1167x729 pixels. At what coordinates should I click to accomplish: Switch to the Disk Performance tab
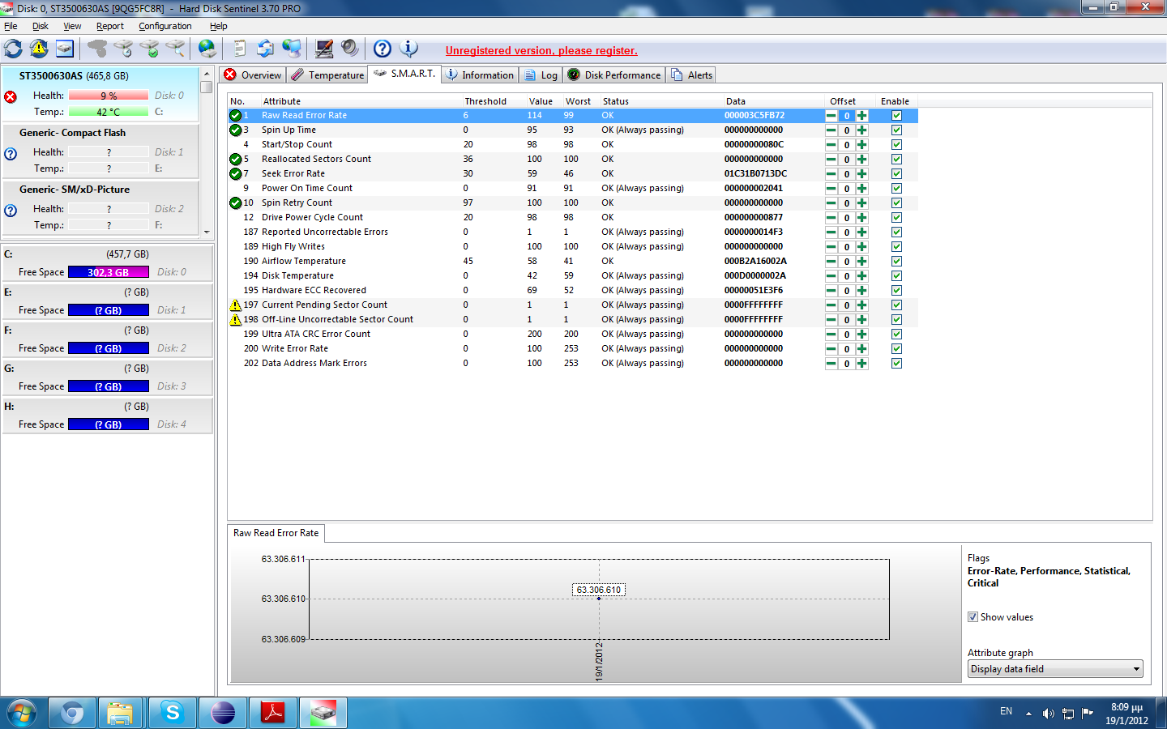[x=614, y=75]
